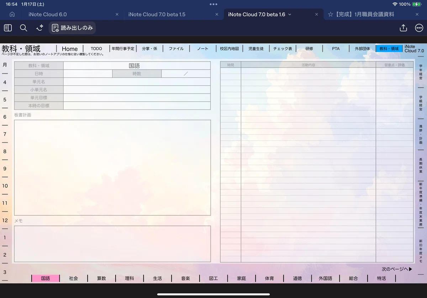Close the iNote Cloud 6.0 tab

pos(117,14)
